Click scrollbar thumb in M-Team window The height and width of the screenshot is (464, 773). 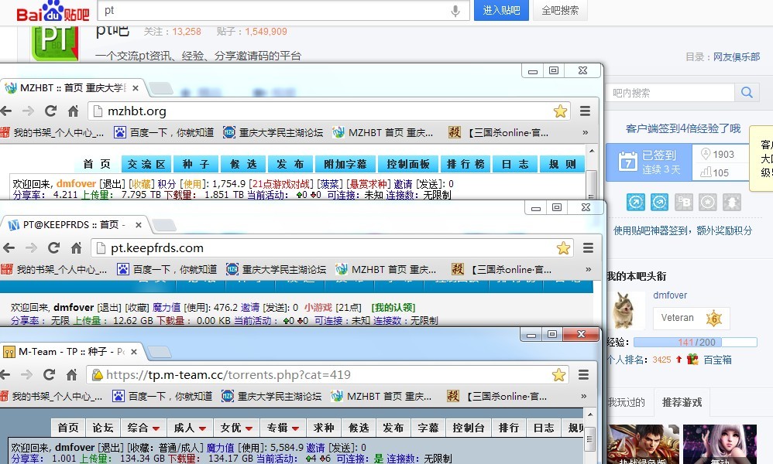click(589, 438)
